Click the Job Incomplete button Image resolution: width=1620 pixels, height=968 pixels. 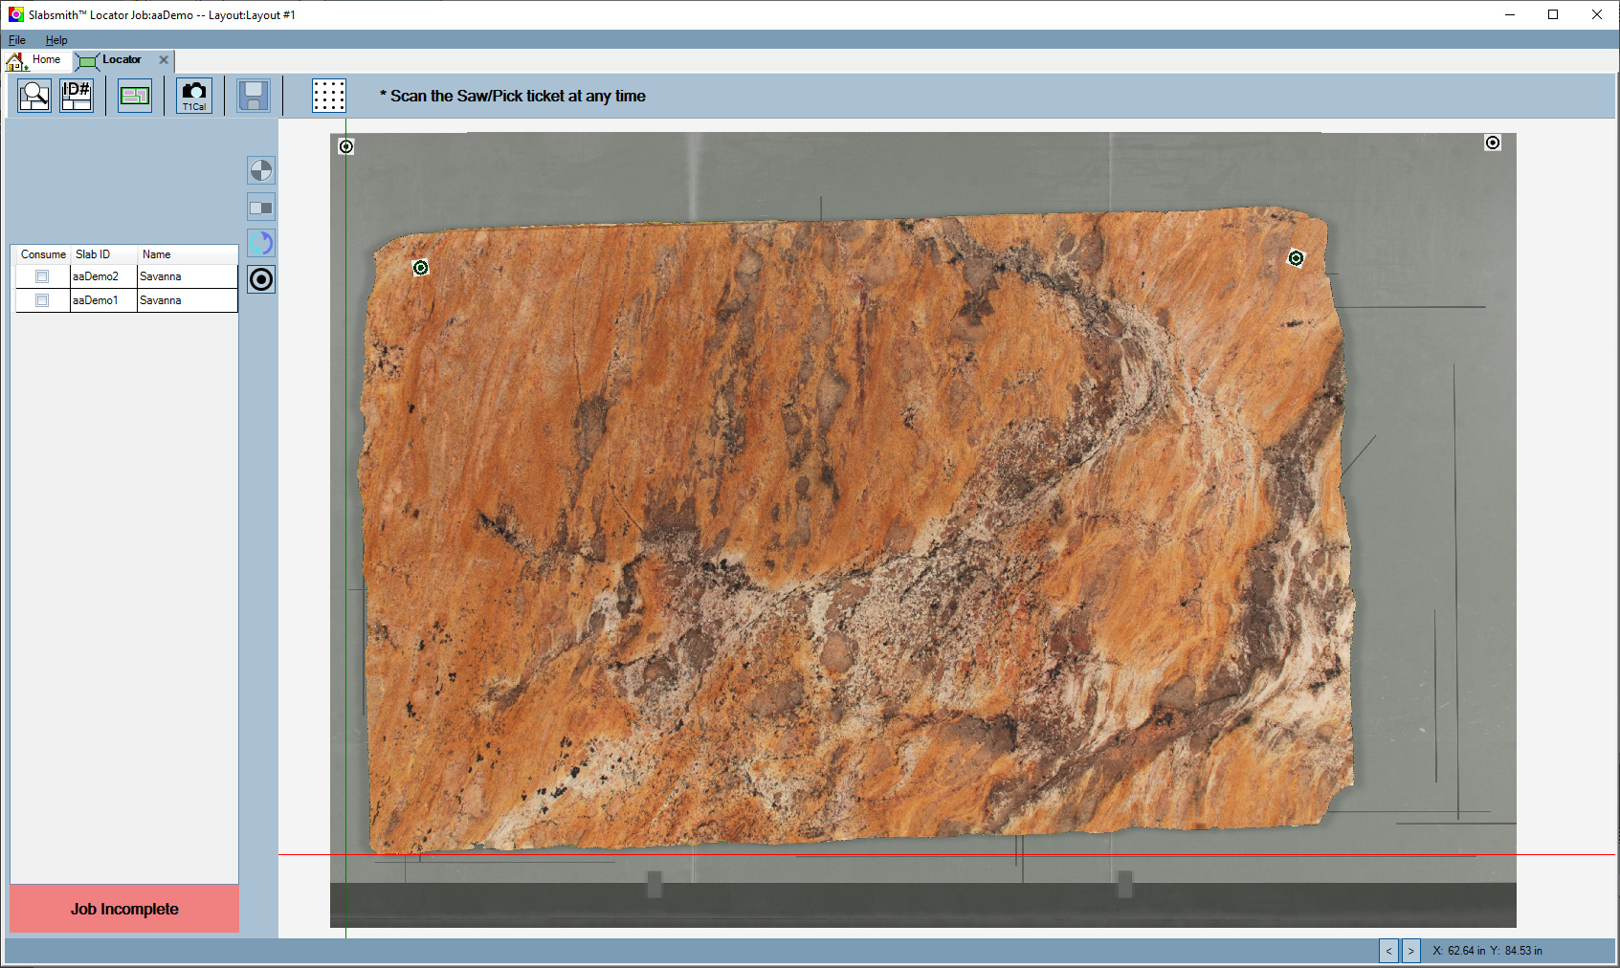coord(124,909)
